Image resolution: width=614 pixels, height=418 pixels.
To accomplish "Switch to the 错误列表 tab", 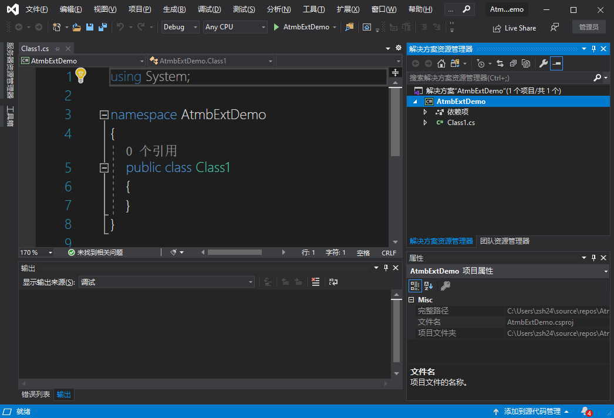I will coord(36,395).
